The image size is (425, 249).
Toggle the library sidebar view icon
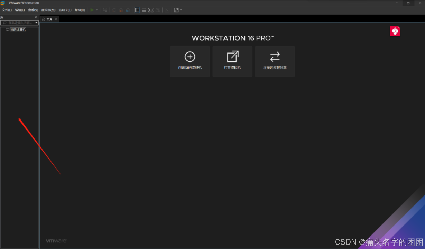pyautogui.click(x=137, y=10)
